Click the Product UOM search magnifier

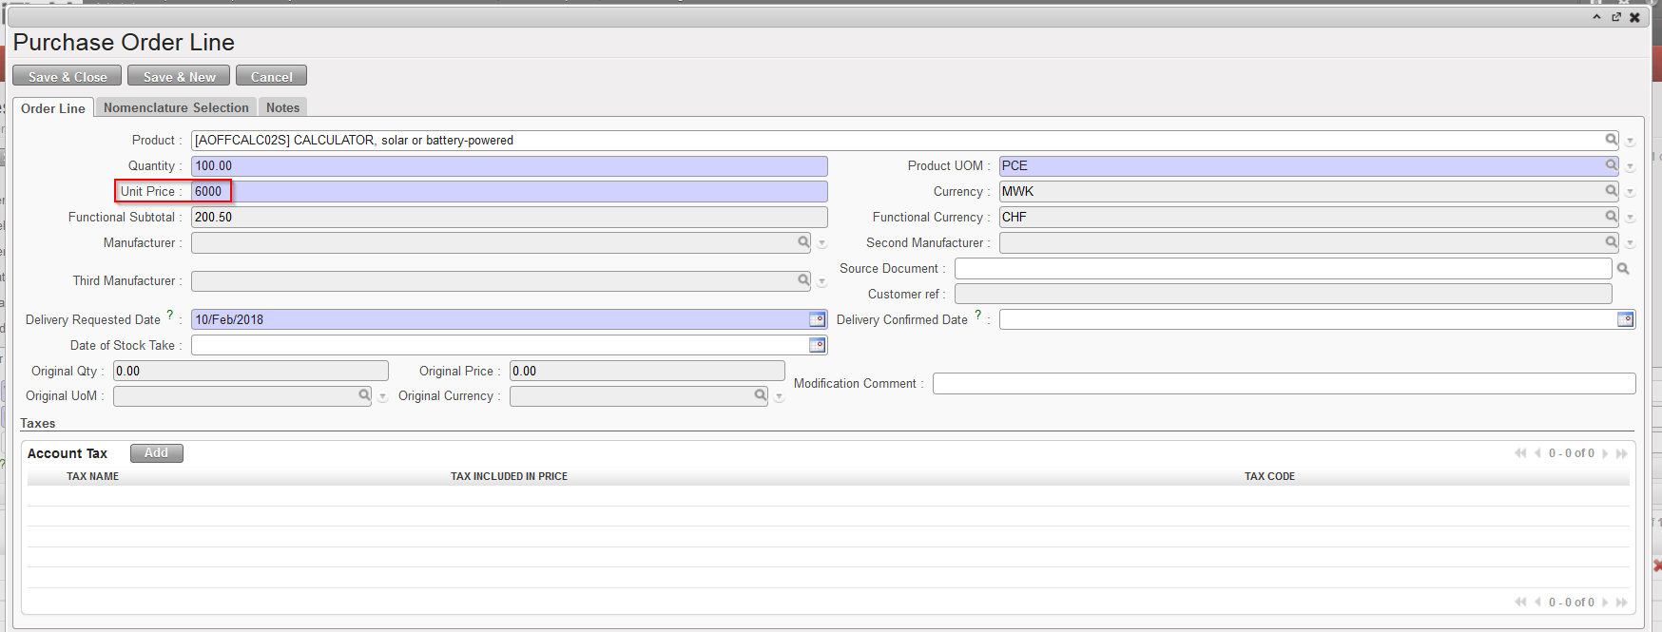tap(1611, 165)
